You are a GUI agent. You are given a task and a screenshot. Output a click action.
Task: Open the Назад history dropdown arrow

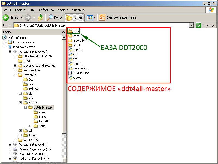pos(22,18)
